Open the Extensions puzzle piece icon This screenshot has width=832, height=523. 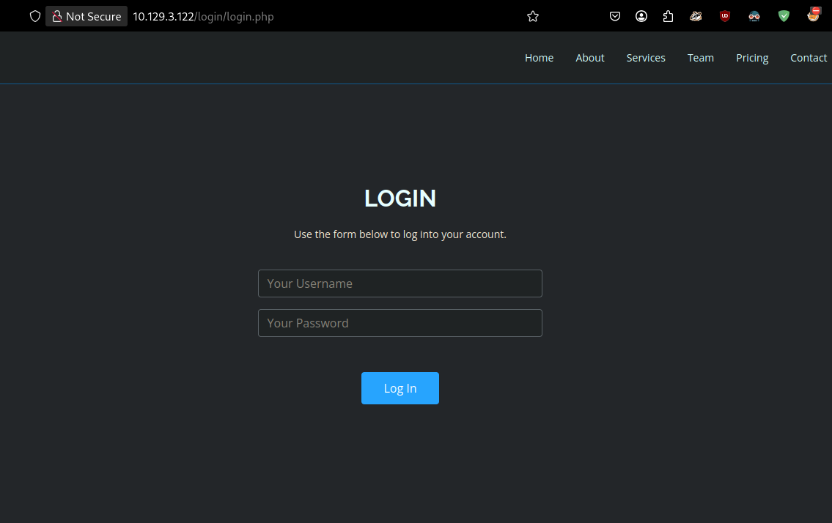pos(668,16)
